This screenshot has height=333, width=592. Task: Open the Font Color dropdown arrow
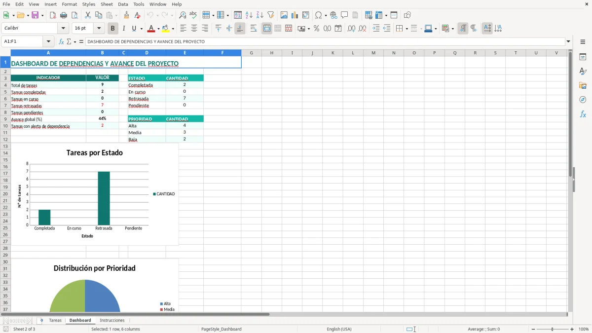pos(158,29)
